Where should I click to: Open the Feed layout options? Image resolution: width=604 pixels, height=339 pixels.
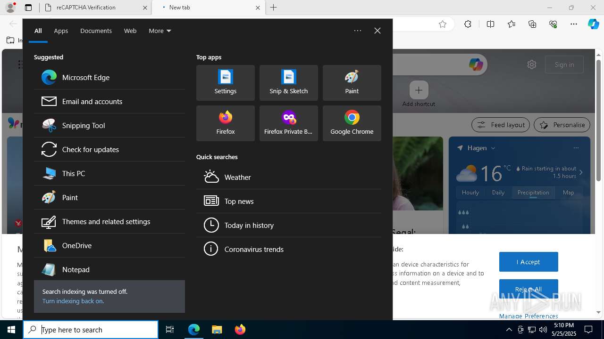[501, 125]
